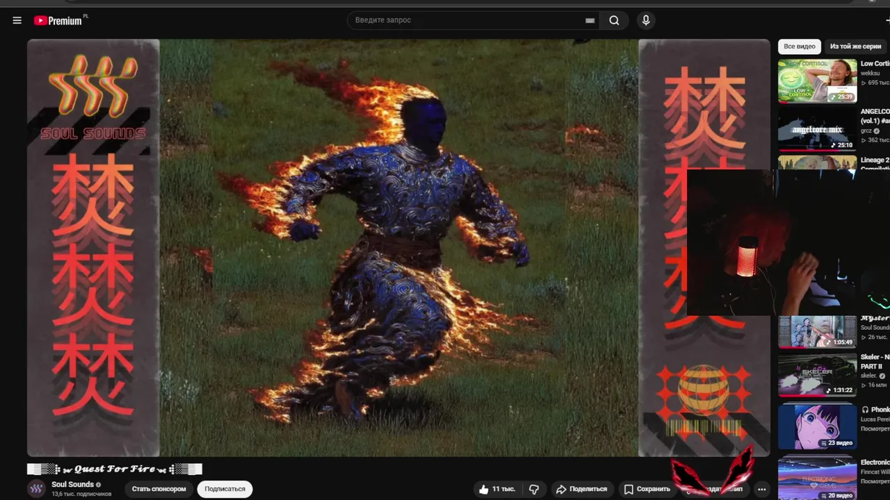Click the 'Поделиться' share button

[583, 489]
